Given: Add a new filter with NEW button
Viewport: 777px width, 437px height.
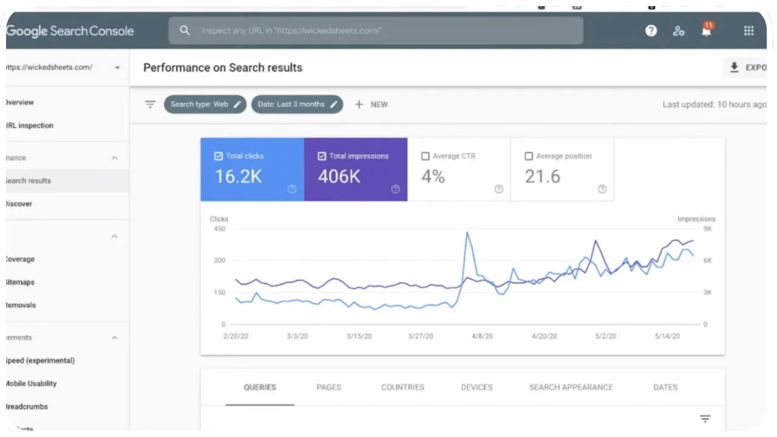Looking at the screenshot, I should click(x=372, y=104).
